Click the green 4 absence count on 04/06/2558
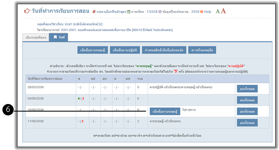Screen dimensions: 279x150 tap(79, 98)
